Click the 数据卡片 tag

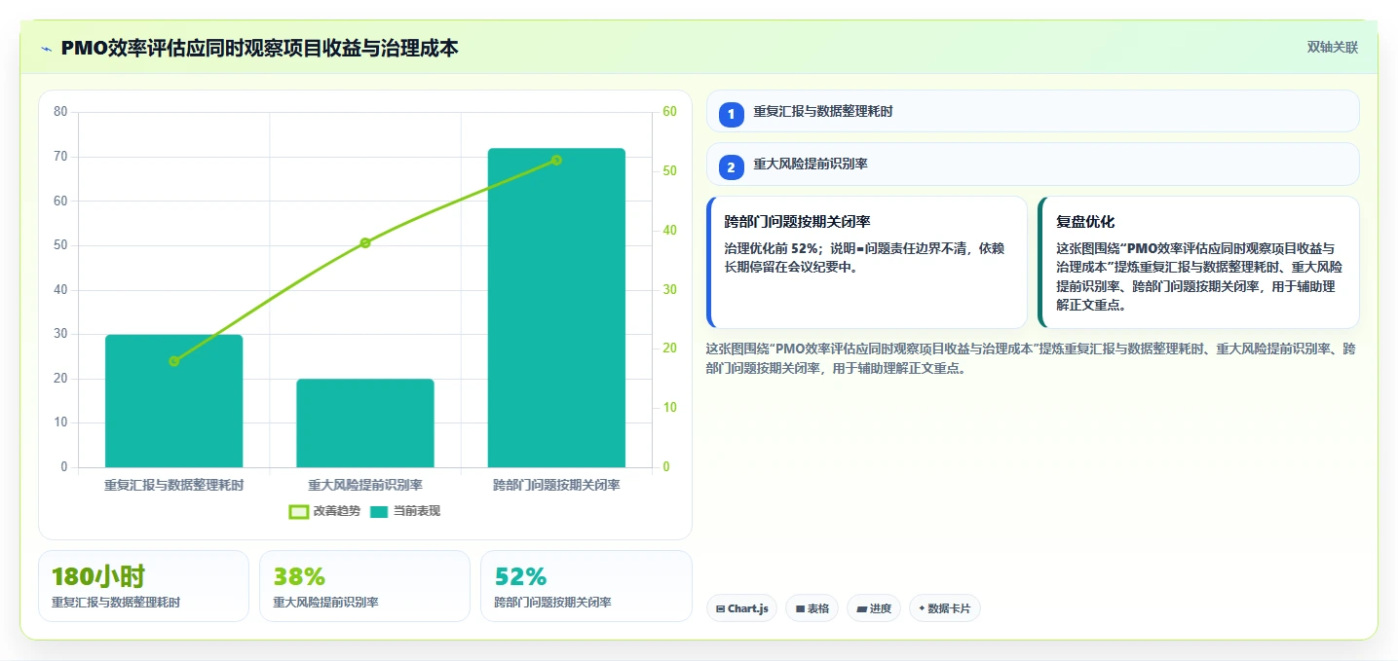click(x=945, y=608)
